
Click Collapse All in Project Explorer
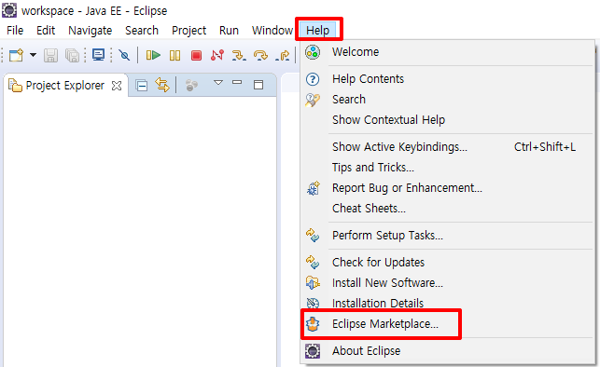pos(142,86)
